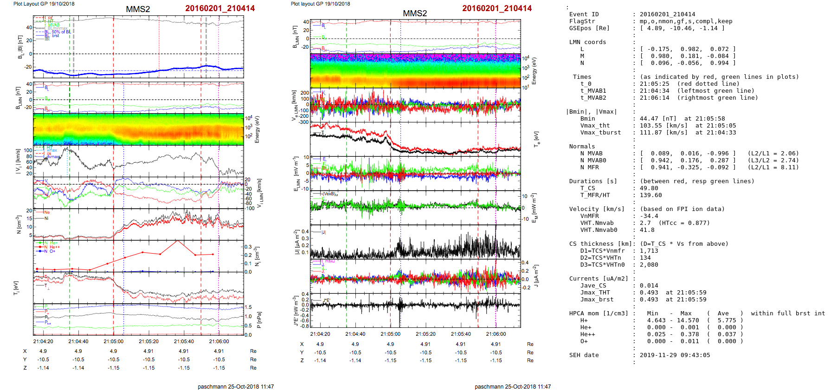Select red 20160201_210414 label over left plot
The image size is (837, 390).
tap(220, 8)
